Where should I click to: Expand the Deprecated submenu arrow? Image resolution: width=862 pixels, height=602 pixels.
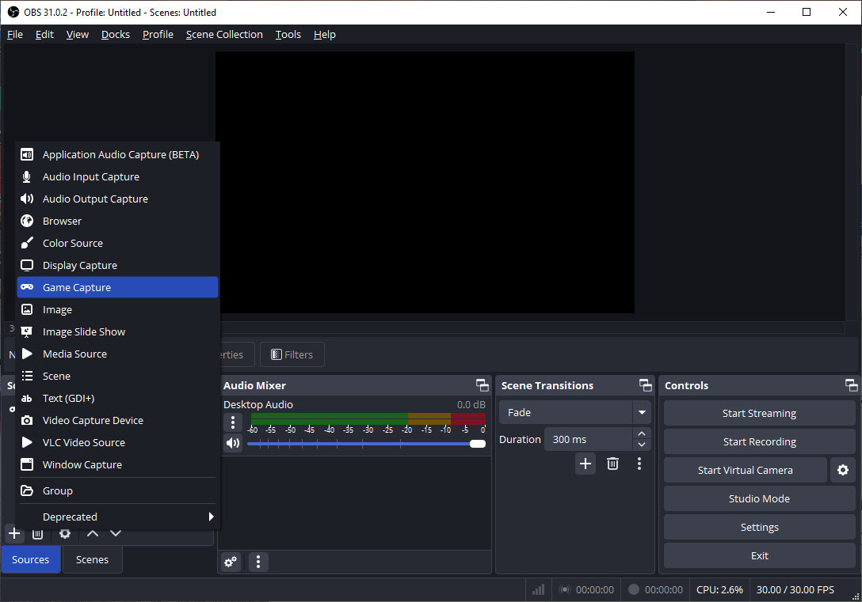tap(211, 517)
